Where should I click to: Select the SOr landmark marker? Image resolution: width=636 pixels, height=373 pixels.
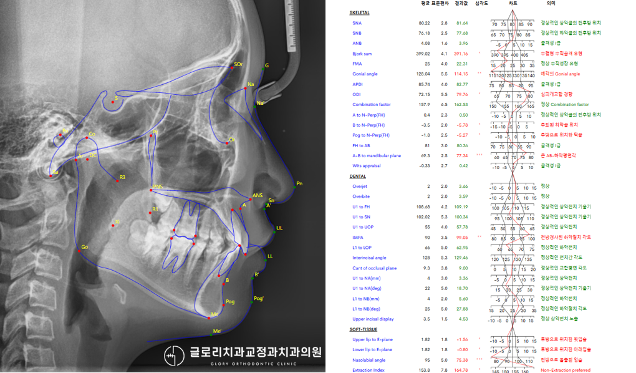[x=231, y=67]
